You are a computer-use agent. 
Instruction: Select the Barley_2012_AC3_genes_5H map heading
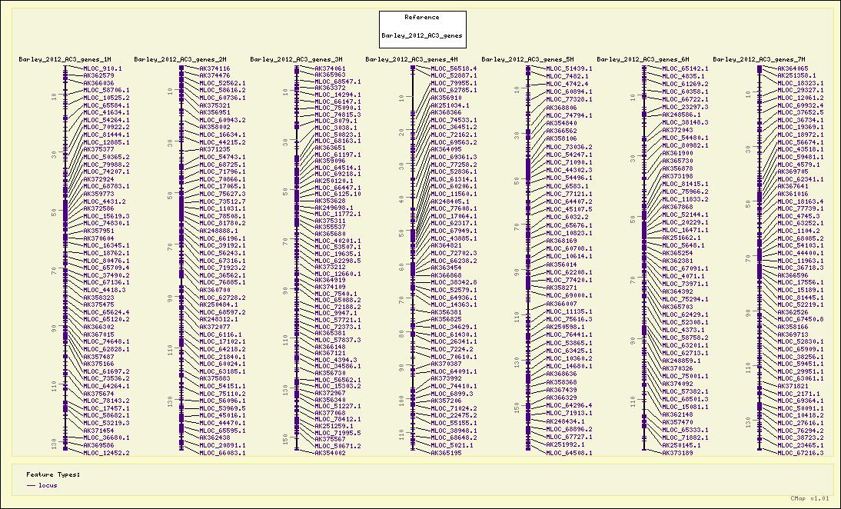pyautogui.click(x=527, y=59)
